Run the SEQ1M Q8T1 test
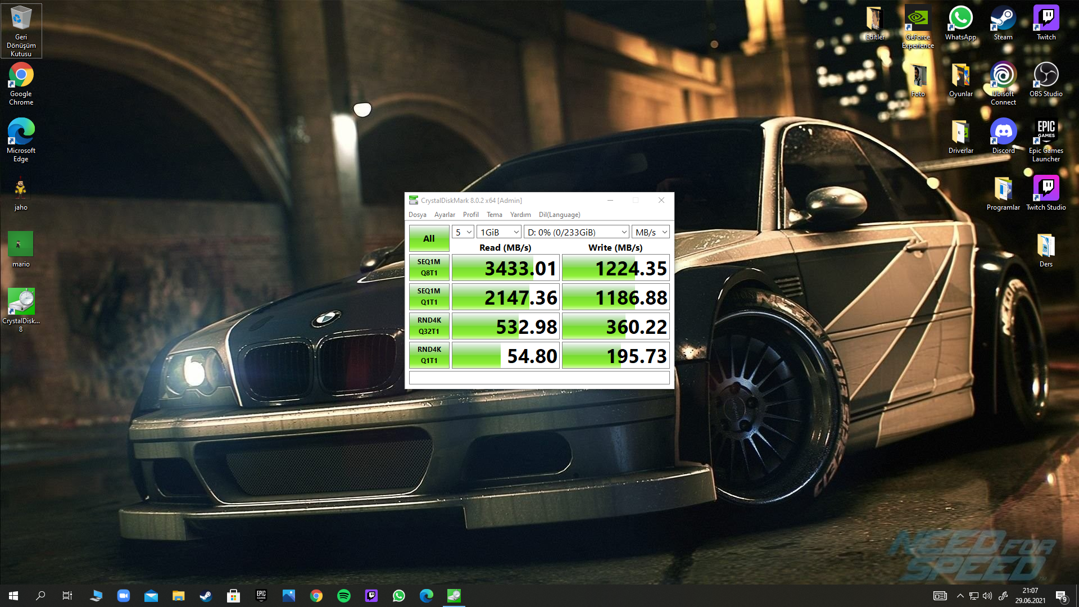The width and height of the screenshot is (1079, 607). [429, 268]
